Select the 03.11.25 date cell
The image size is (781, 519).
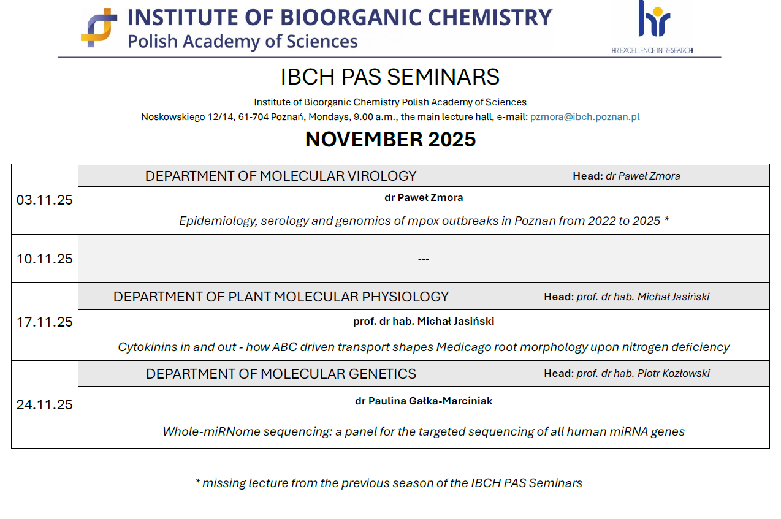(x=45, y=200)
